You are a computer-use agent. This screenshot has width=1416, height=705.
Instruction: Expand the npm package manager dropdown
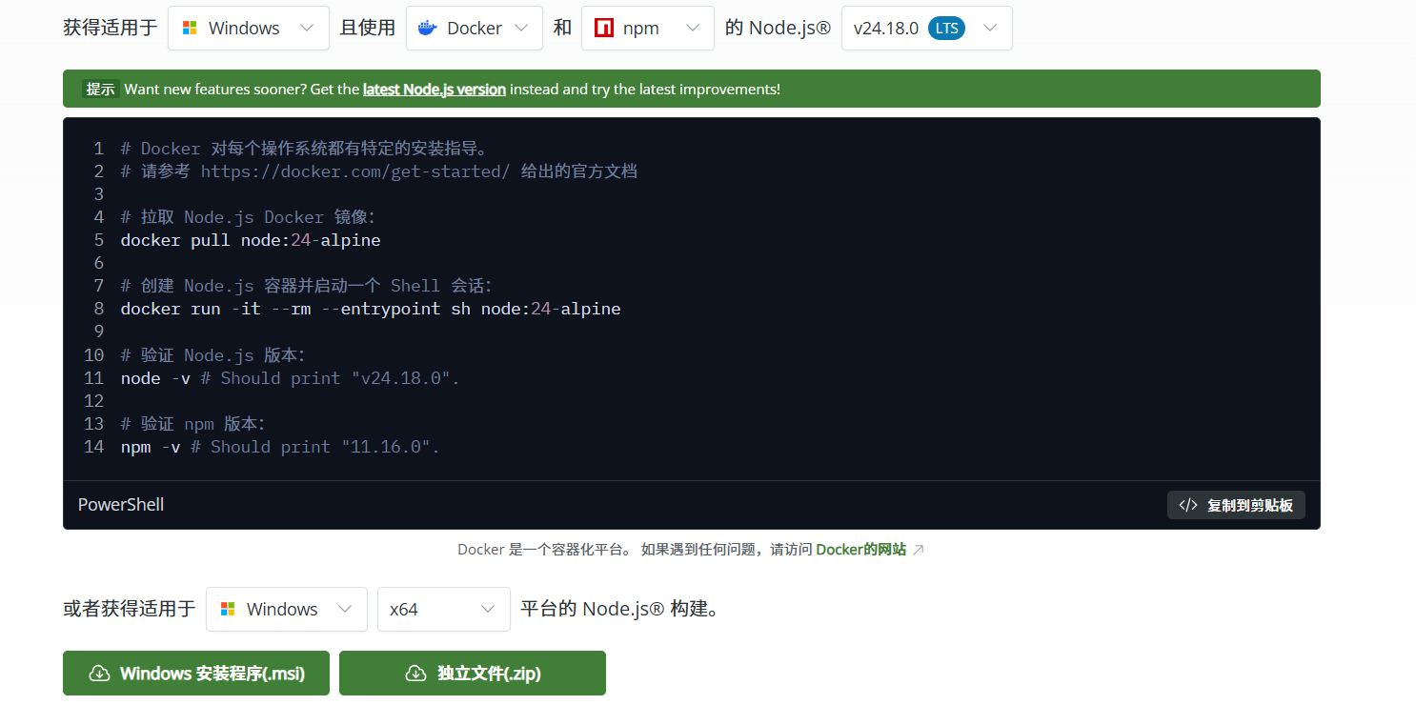click(648, 29)
